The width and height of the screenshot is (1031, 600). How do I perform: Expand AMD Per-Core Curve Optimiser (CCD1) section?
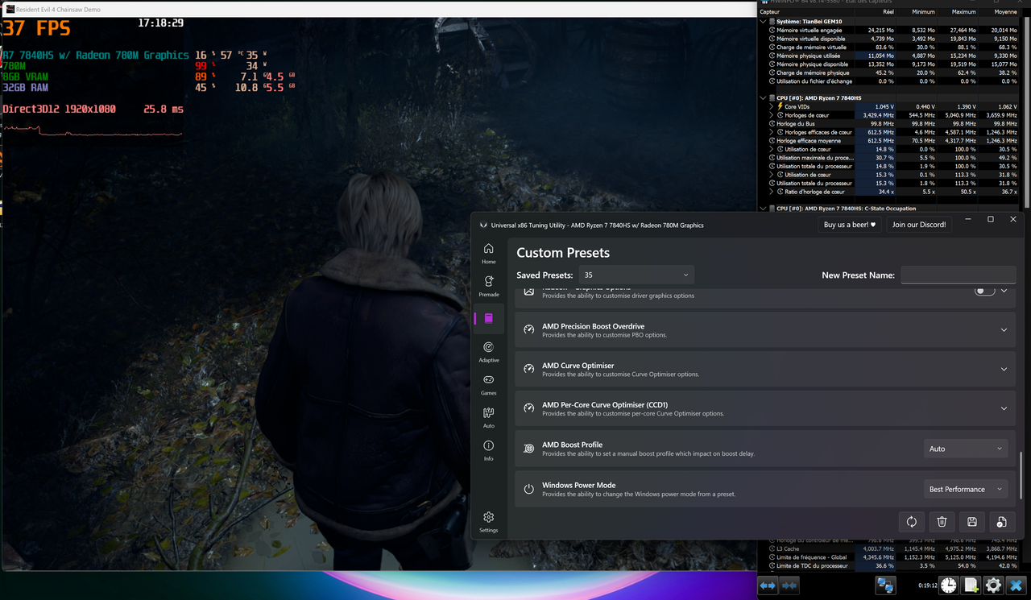tap(1004, 408)
